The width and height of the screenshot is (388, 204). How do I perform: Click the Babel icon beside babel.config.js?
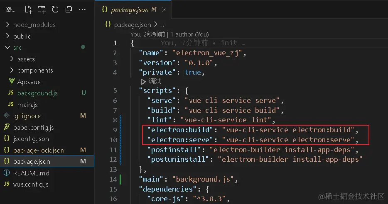pos(7,127)
